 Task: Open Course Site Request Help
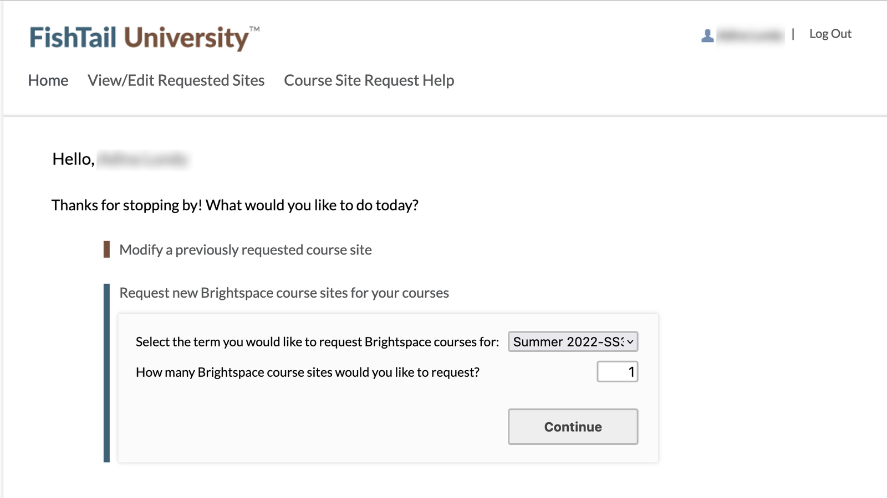(x=369, y=81)
